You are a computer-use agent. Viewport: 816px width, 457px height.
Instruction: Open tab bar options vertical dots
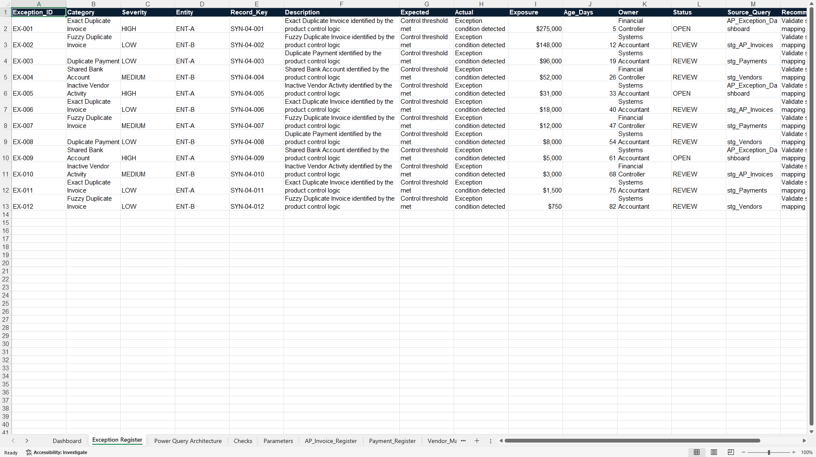click(x=490, y=441)
